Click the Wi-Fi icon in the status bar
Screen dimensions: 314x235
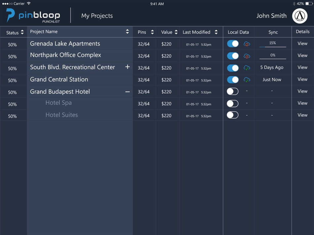(x=29, y=3)
